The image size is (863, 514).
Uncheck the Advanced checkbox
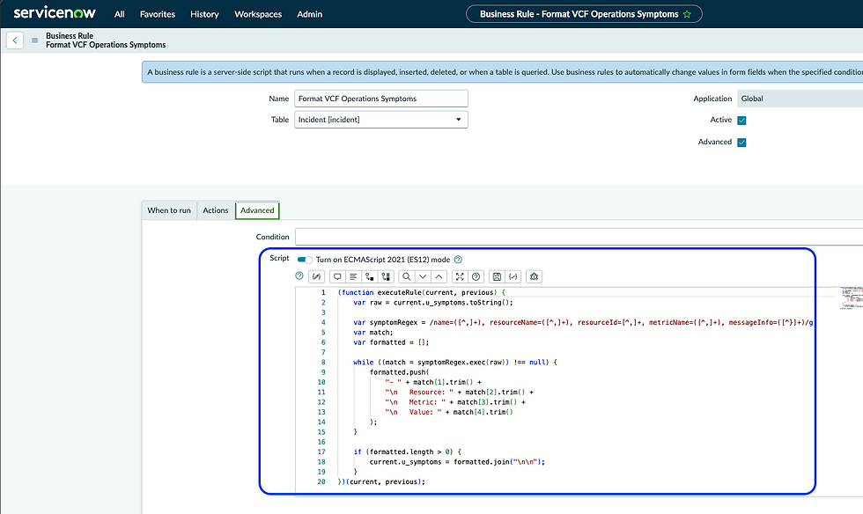point(741,143)
